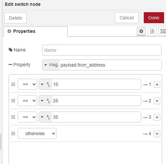Open msg. property type selector

click(x=51, y=65)
